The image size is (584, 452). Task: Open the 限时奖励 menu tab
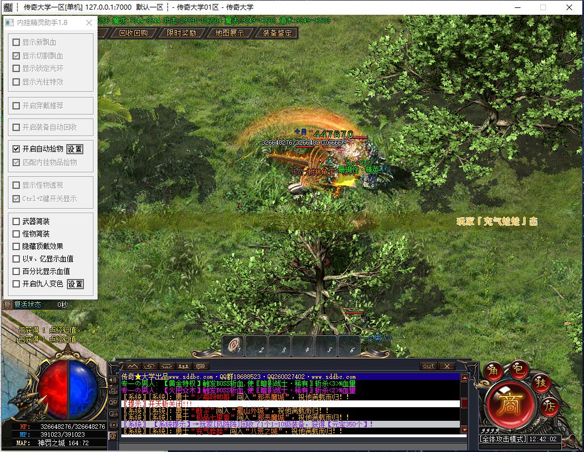tap(181, 33)
